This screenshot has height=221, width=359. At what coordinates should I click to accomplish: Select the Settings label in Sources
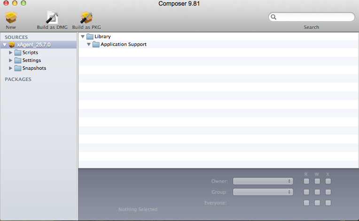point(31,61)
